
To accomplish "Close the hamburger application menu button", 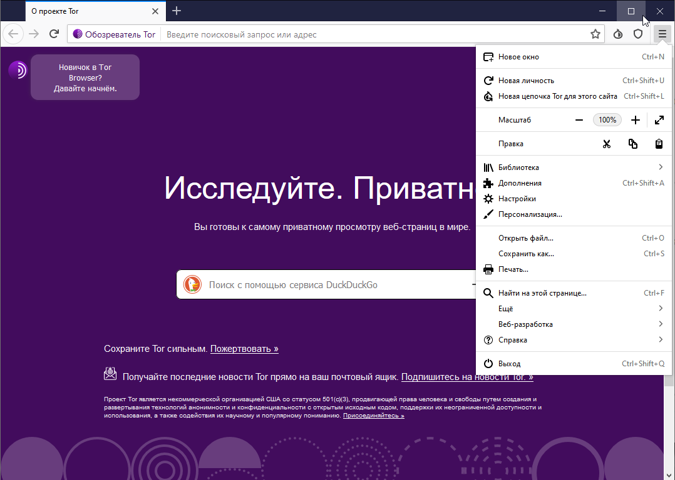I will (662, 34).
